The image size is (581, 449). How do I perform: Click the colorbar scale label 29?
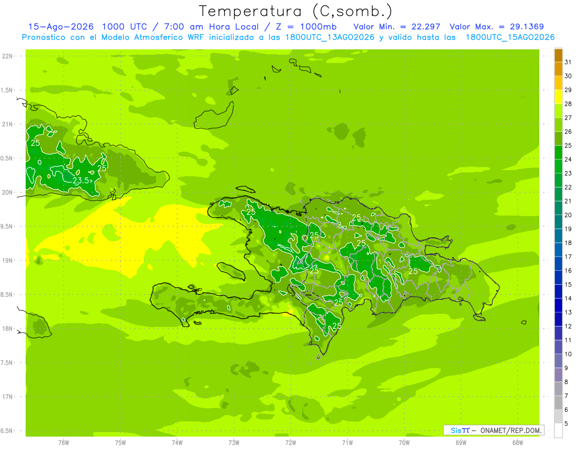(x=568, y=90)
